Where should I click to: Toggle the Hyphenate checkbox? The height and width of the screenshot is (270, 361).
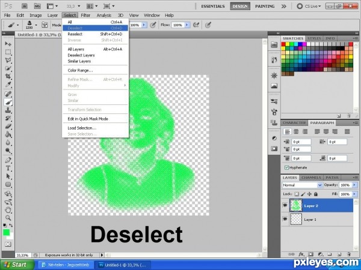pyautogui.click(x=286, y=167)
